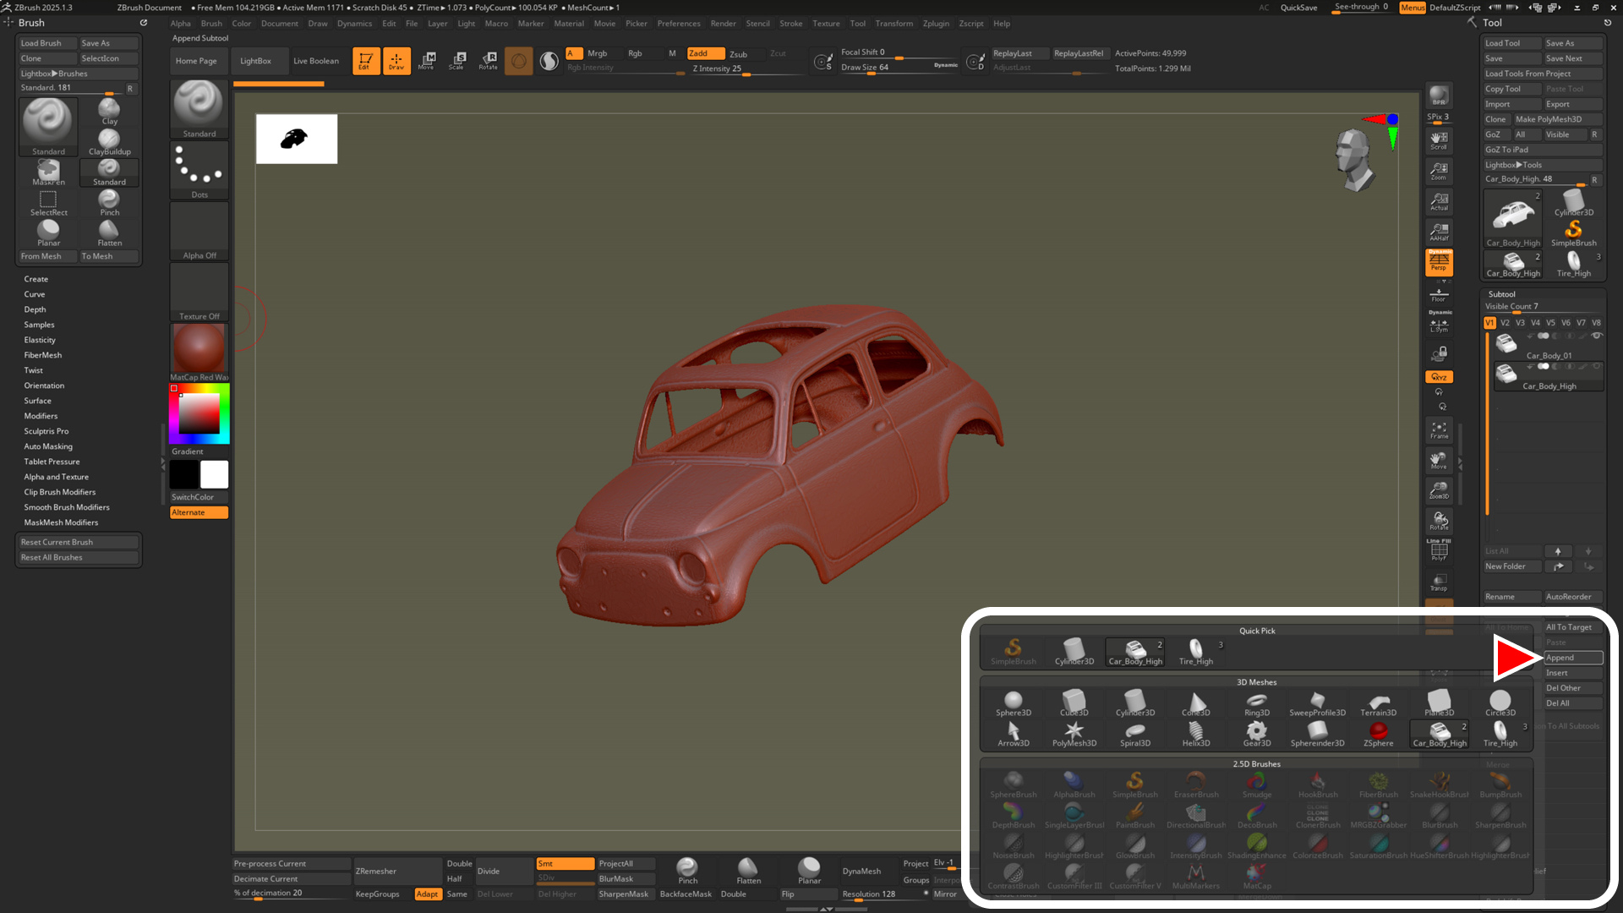
Task: Click the Sculptris Pro mode icon
Action: pos(549,61)
